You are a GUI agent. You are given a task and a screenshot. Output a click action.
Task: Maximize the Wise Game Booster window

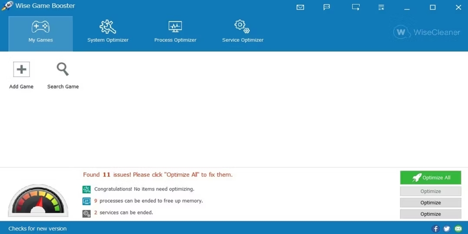pyautogui.click(x=432, y=7)
